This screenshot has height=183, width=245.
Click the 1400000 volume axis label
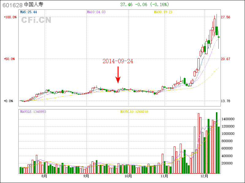228,119
